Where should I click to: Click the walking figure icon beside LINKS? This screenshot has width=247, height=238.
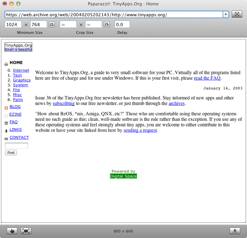coord(6,131)
